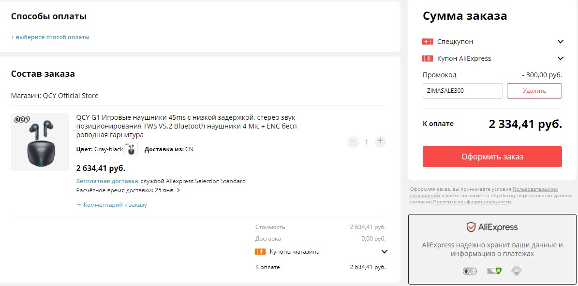Expand the Спецкупон dropdown arrow

[561, 42]
